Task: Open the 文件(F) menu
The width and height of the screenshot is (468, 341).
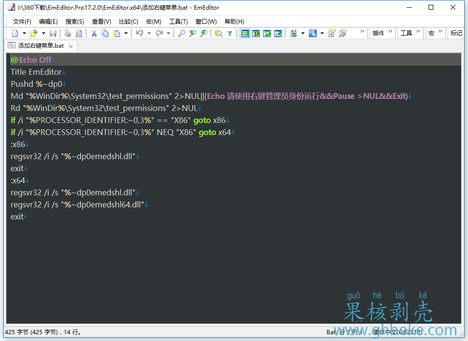Action: coord(22,21)
